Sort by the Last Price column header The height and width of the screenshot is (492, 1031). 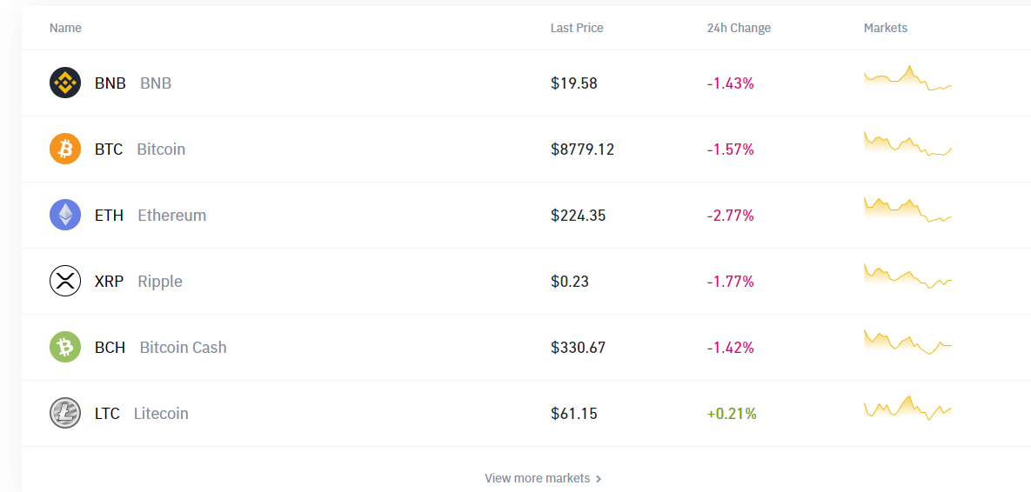point(577,28)
